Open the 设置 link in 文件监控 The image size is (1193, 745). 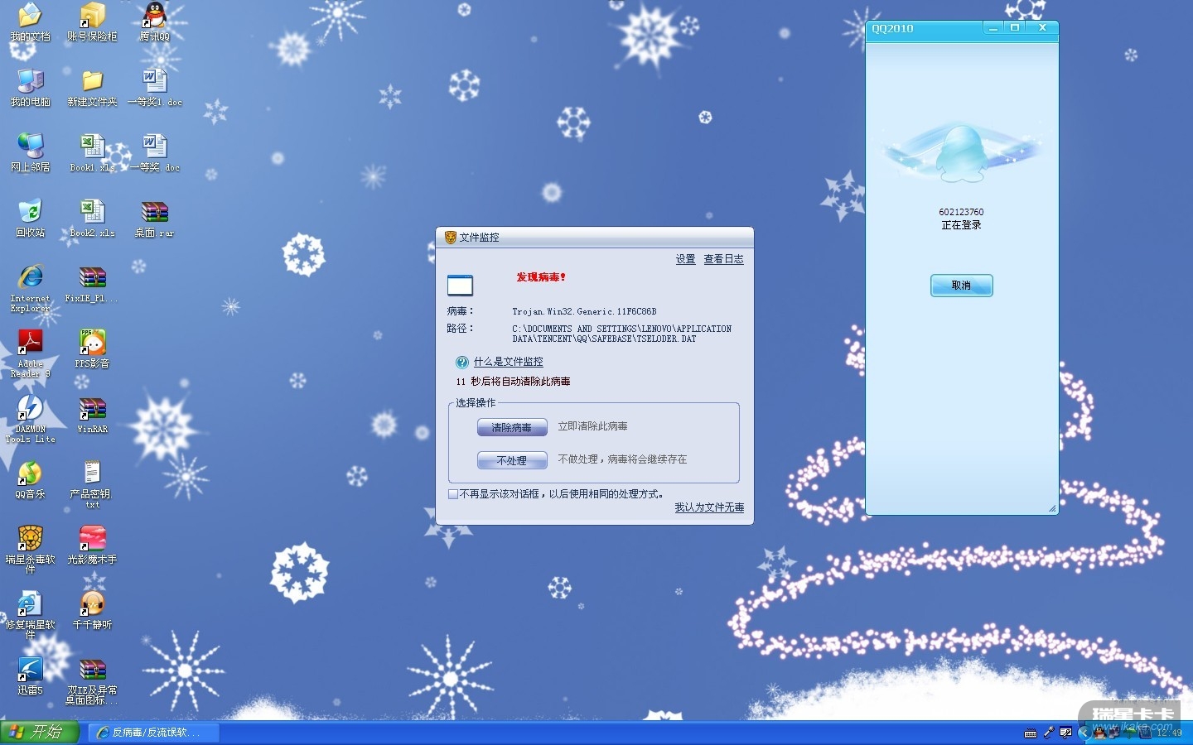(x=686, y=259)
